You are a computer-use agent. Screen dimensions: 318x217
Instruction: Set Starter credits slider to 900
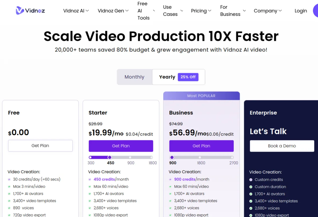[x=130, y=157]
